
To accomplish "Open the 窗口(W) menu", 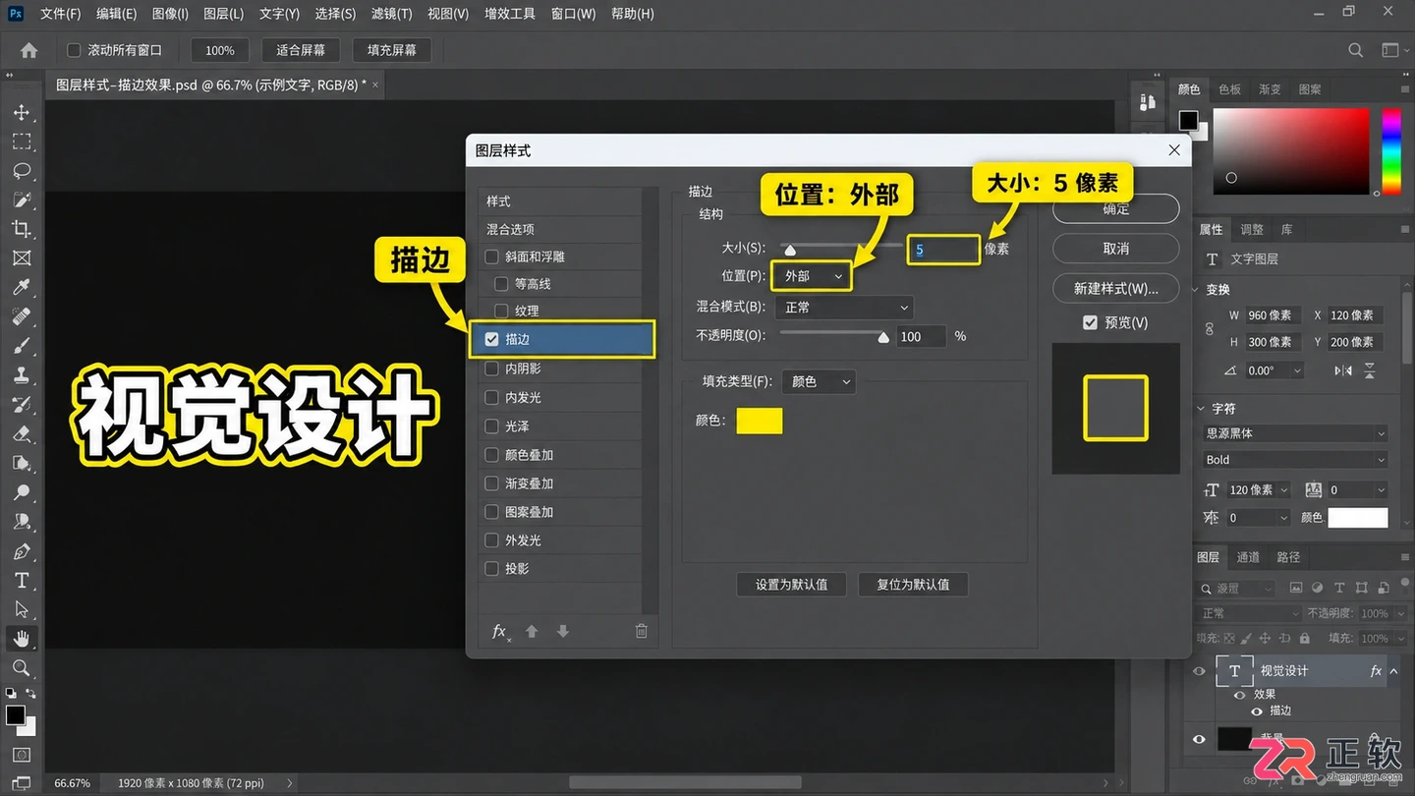I will pyautogui.click(x=574, y=14).
